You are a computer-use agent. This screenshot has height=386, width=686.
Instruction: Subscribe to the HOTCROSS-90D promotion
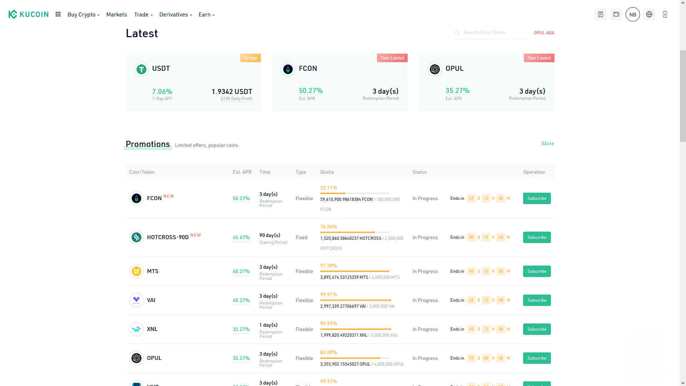click(x=537, y=237)
